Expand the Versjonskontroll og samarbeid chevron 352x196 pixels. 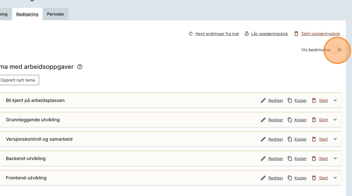[x=335, y=139]
